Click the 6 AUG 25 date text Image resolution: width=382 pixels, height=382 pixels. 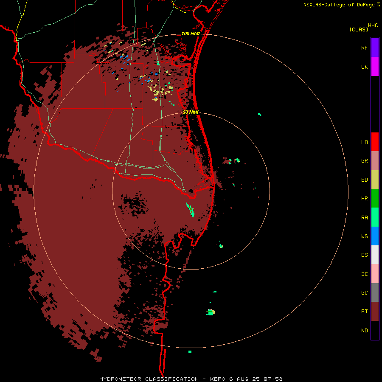(x=245, y=379)
